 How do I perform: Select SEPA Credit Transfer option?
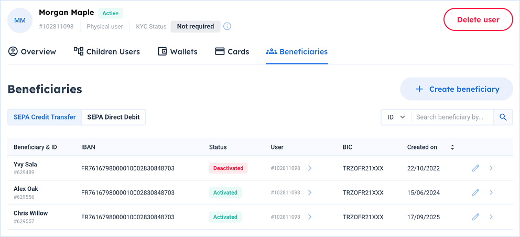point(45,117)
